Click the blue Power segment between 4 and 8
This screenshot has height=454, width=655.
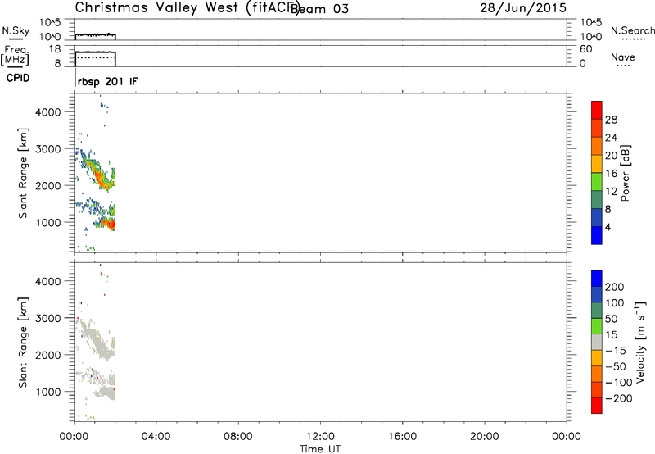(597, 217)
